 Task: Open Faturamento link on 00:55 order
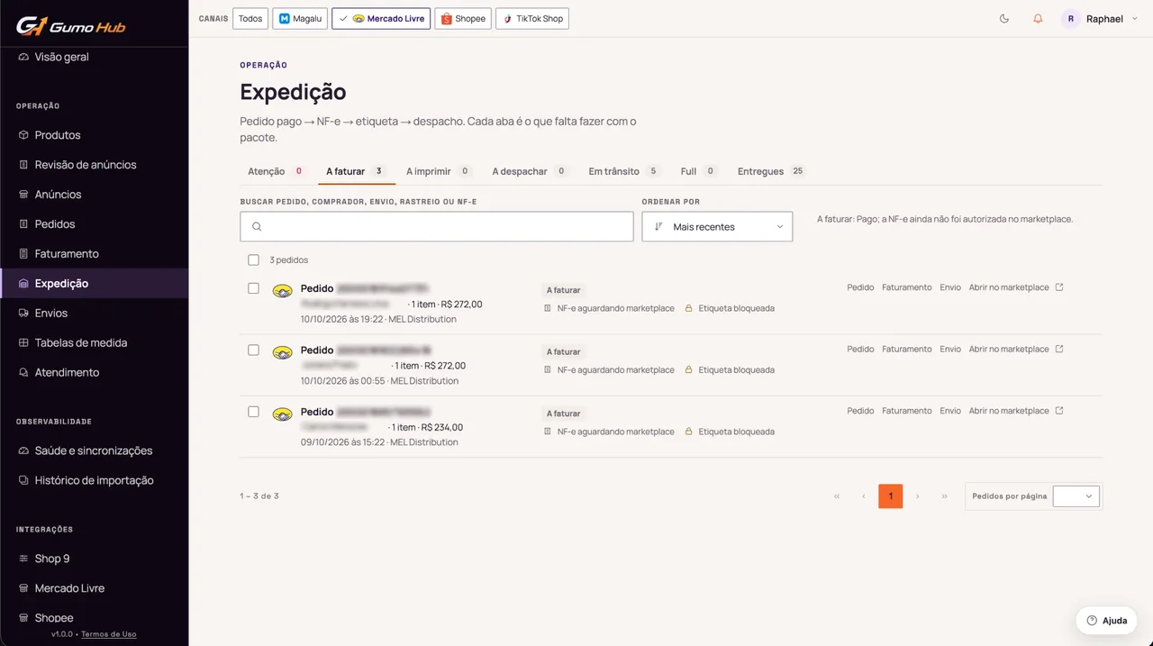(x=907, y=349)
